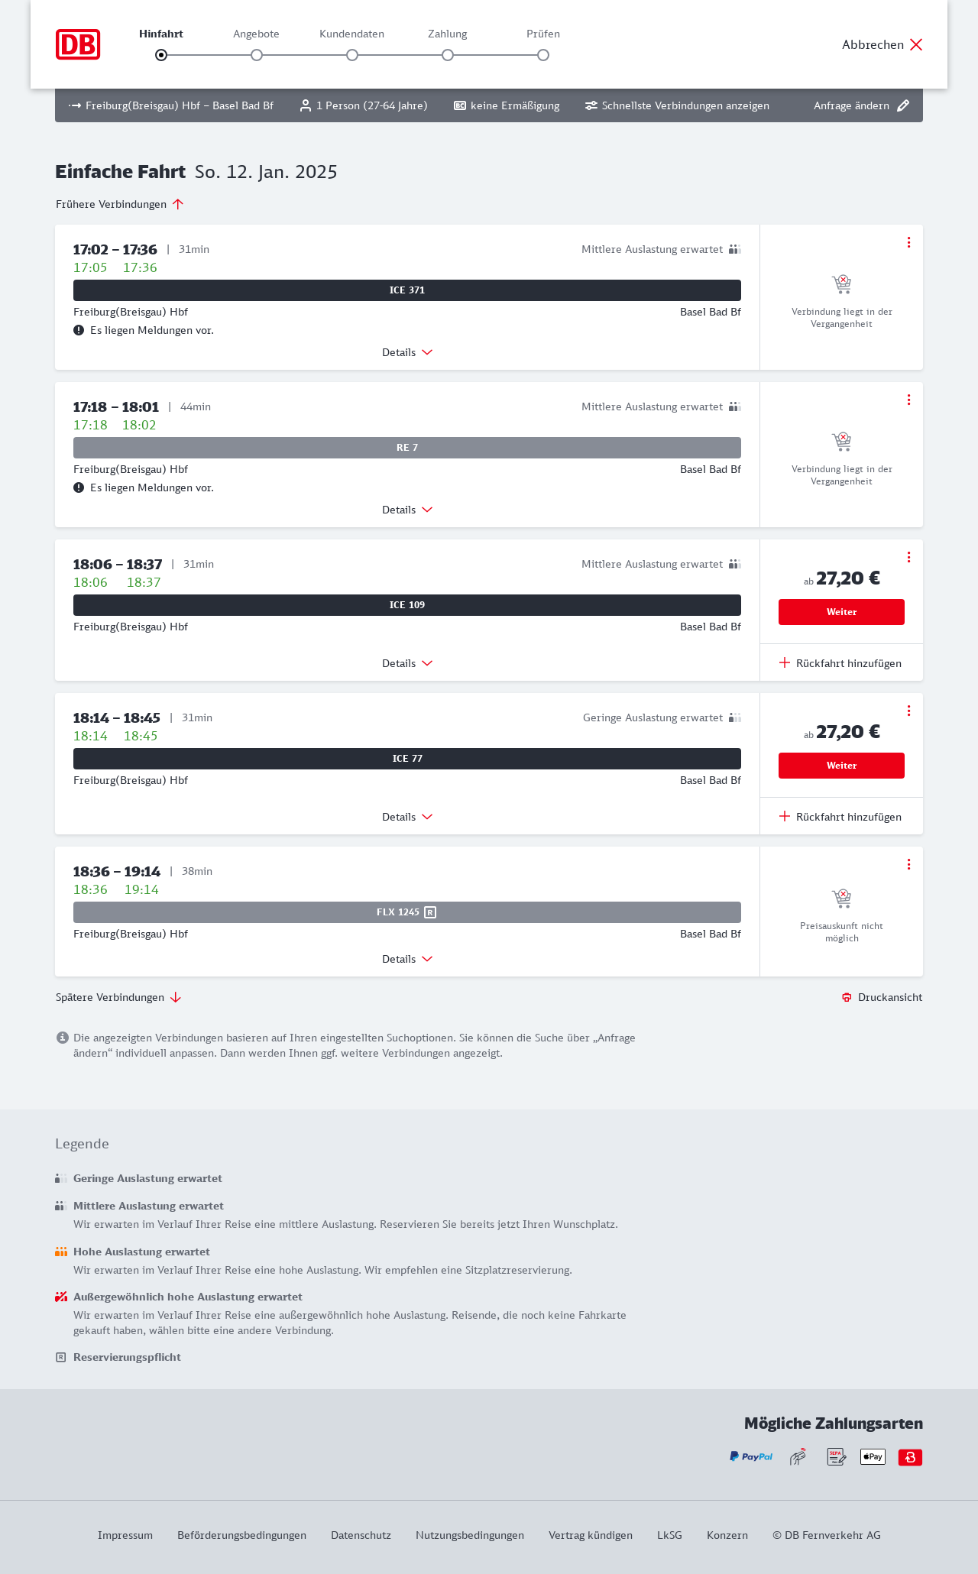Expand Details for the ICE 77 connection

click(x=407, y=817)
